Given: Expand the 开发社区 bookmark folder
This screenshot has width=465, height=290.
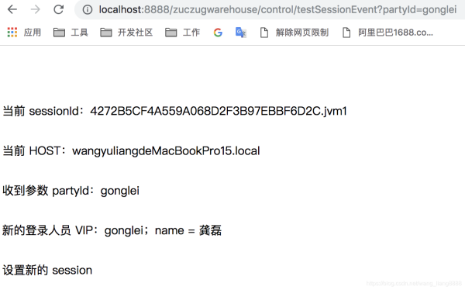Looking at the screenshot, I should [x=126, y=32].
